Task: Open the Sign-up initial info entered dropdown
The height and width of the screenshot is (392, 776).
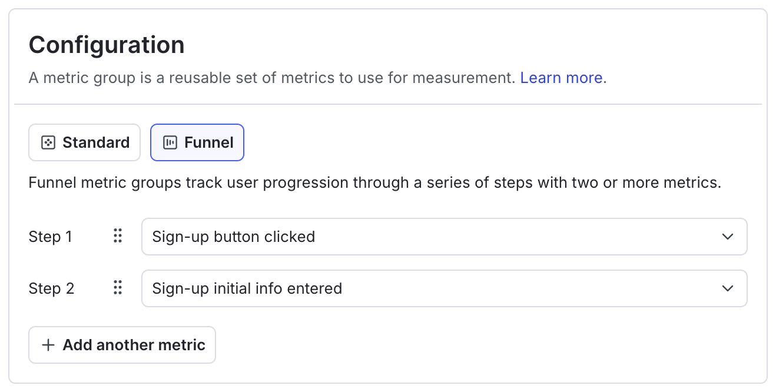Action: 444,288
